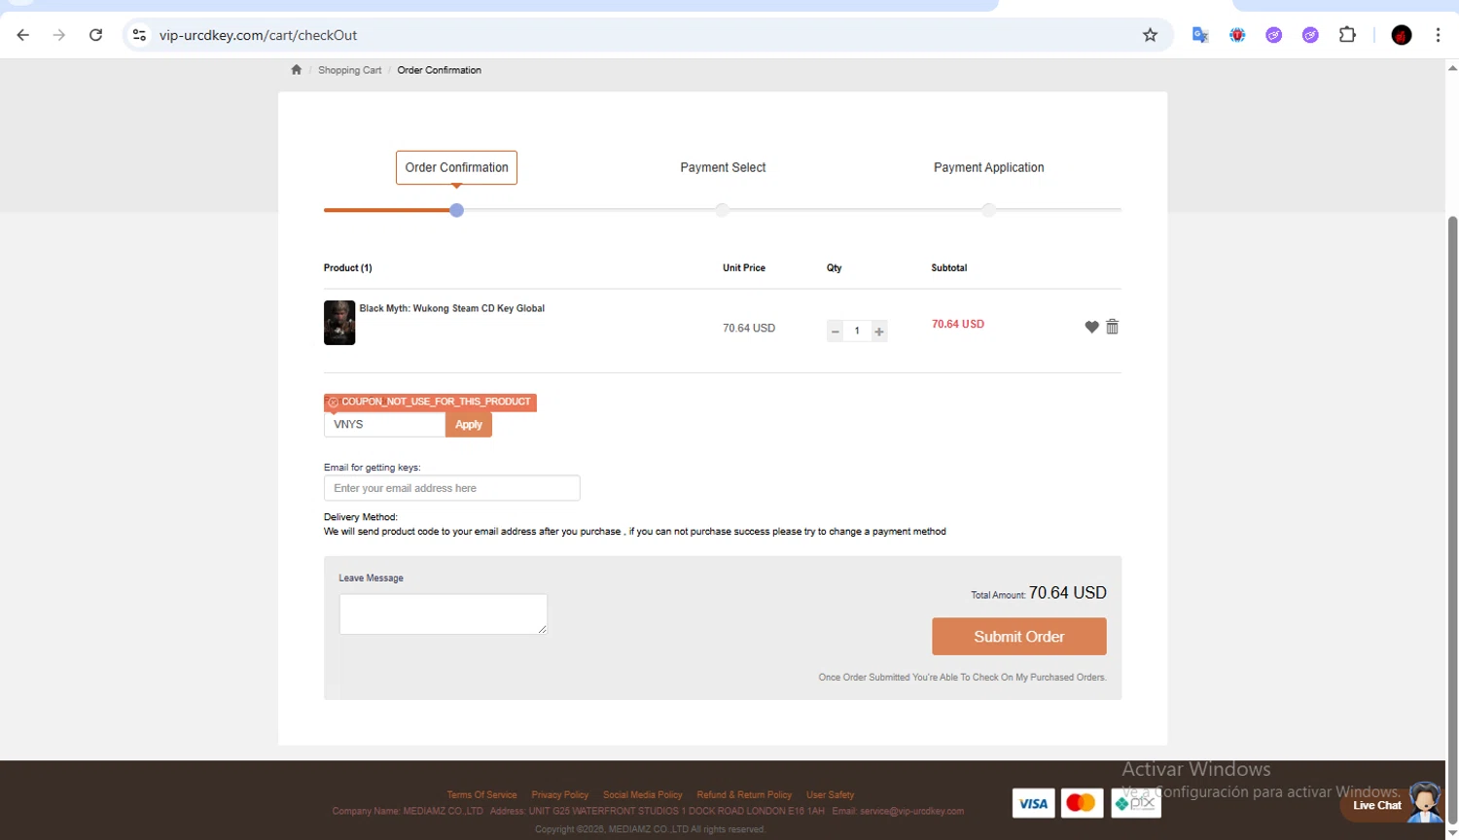Click the COUPON_NOT_USE_FOR_THIS_PRODUCT error message
This screenshot has width=1459, height=840.
tap(430, 402)
